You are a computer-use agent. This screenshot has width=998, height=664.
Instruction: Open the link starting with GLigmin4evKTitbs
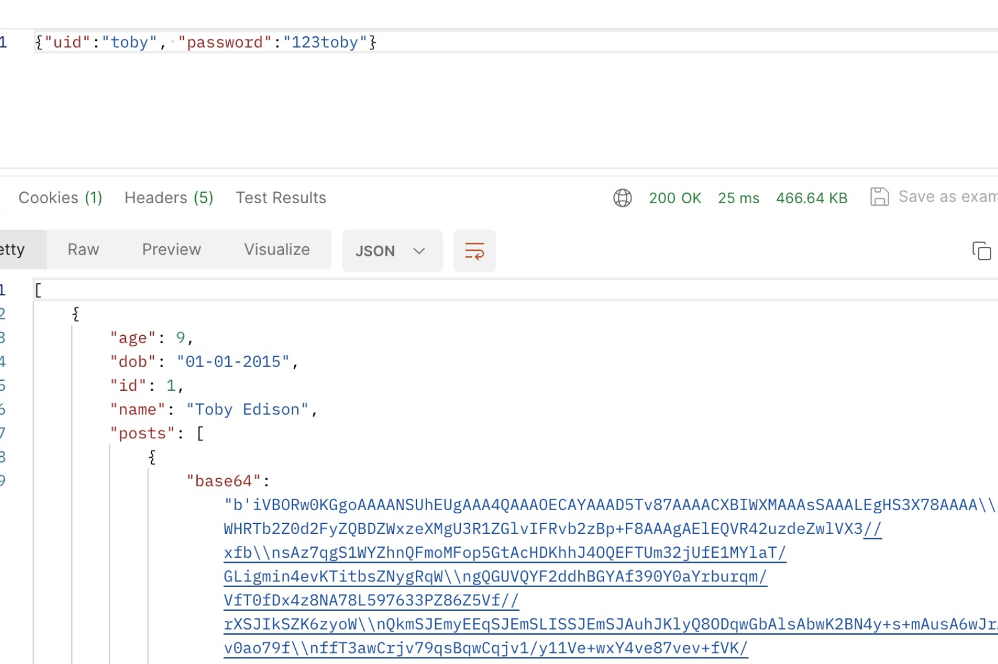pyautogui.click(x=495, y=576)
